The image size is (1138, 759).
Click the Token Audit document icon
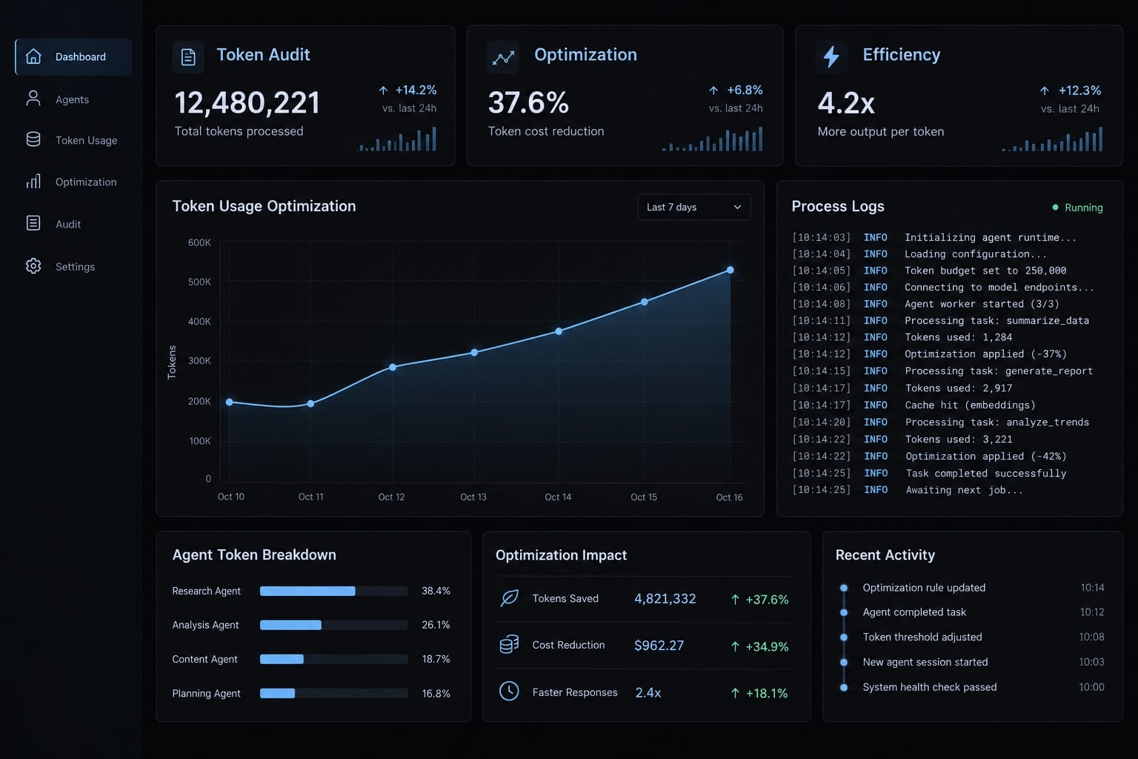coord(188,57)
